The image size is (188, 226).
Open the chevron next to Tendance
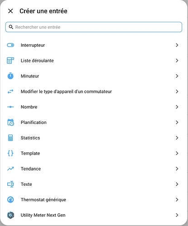click(x=177, y=169)
